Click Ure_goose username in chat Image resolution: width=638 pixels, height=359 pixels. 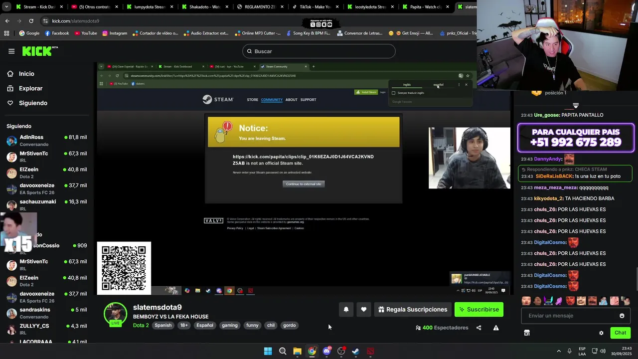(x=547, y=115)
